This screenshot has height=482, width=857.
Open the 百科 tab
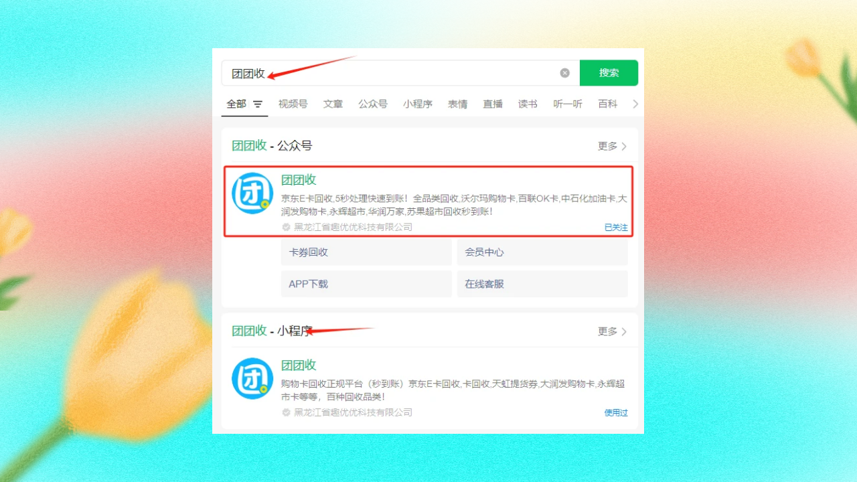(608, 104)
